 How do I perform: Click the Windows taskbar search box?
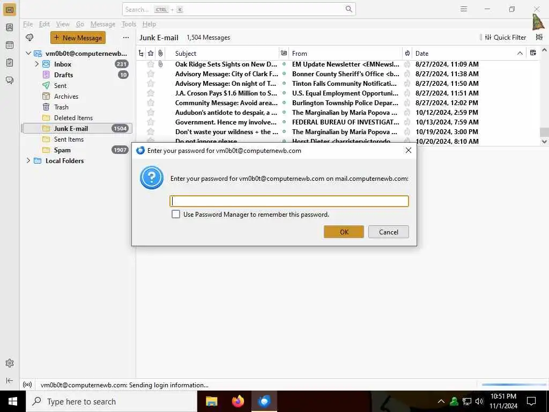coord(112,401)
